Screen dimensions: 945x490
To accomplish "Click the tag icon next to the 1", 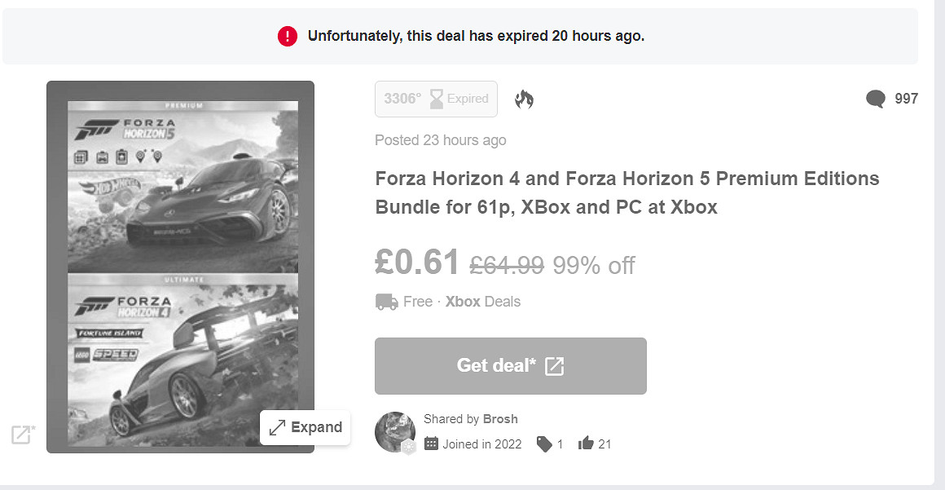I will (544, 444).
